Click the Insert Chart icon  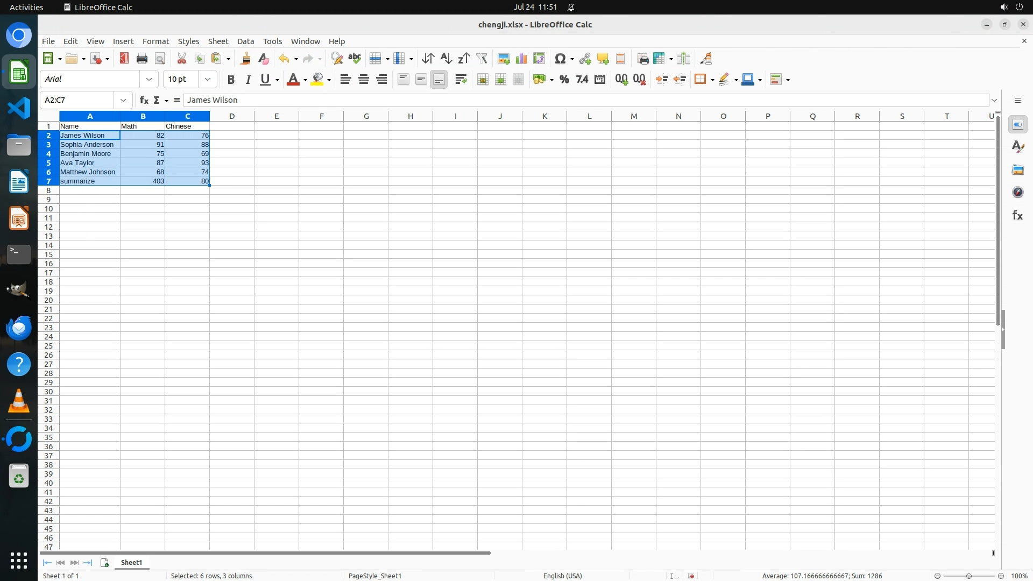click(x=521, y=59)
